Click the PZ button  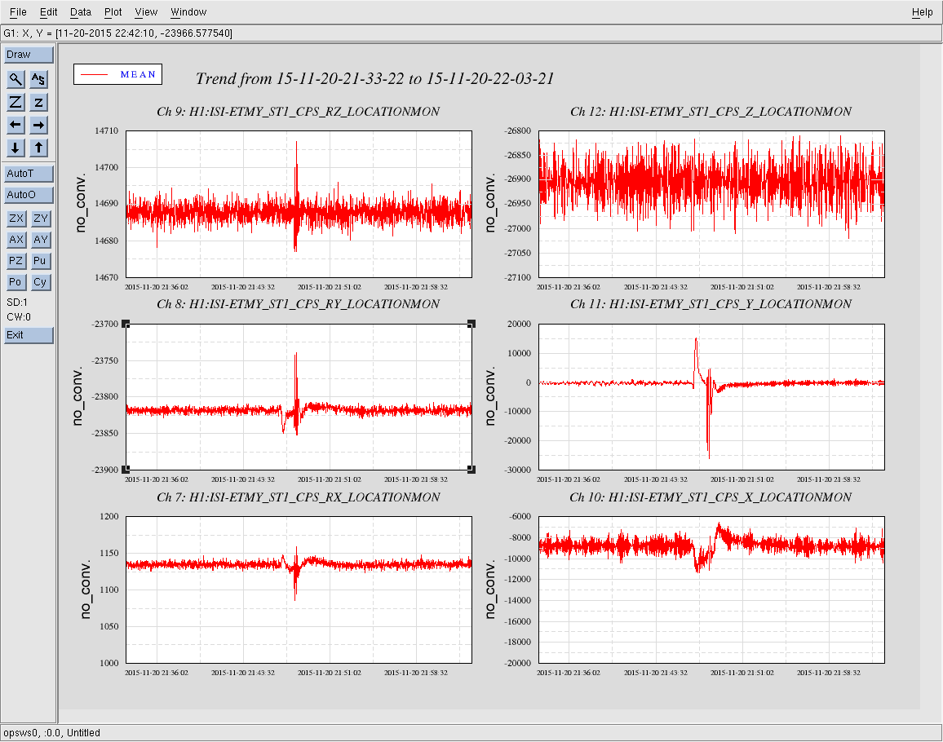16,260
